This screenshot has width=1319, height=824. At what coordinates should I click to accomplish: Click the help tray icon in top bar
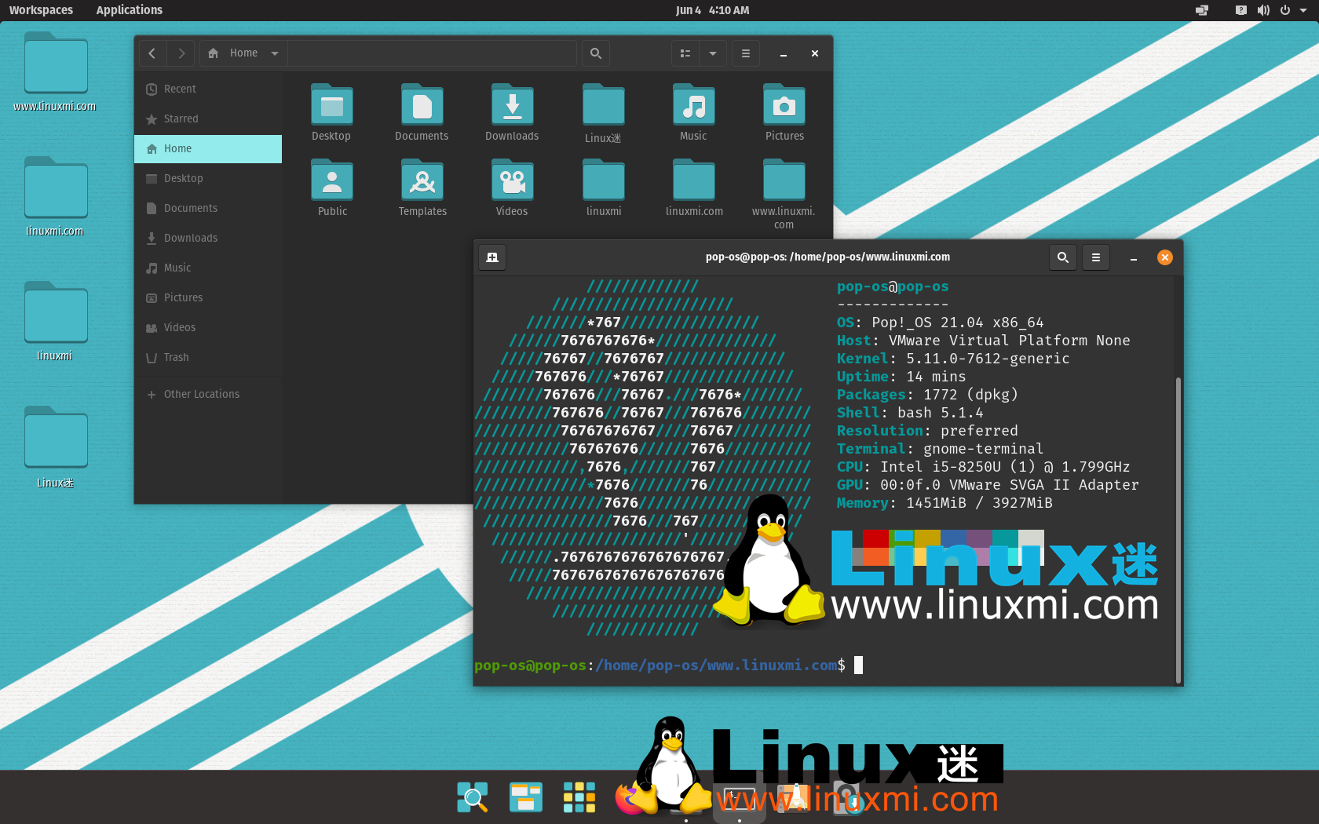(1240, 10)
